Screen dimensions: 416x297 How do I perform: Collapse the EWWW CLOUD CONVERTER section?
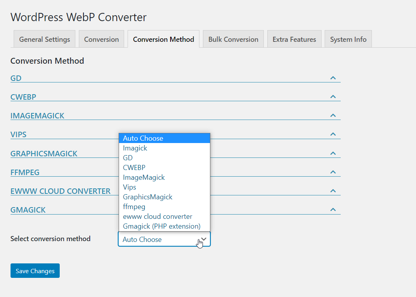[x=333, y=190]
